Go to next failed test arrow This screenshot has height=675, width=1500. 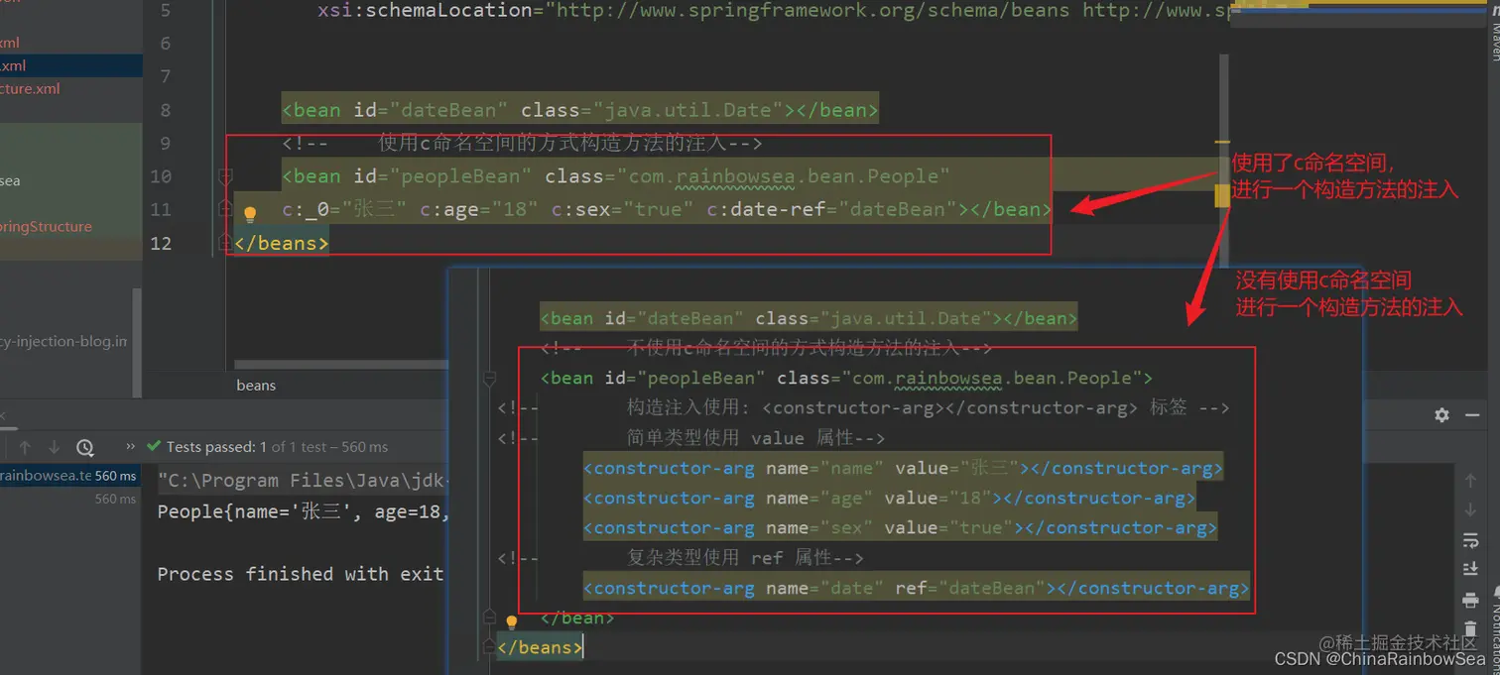55,447
